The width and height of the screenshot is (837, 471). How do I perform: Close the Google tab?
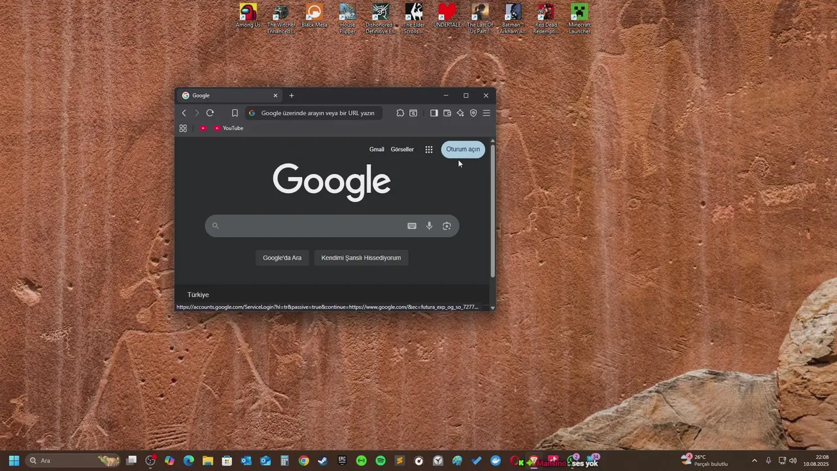tap(275, 96)
